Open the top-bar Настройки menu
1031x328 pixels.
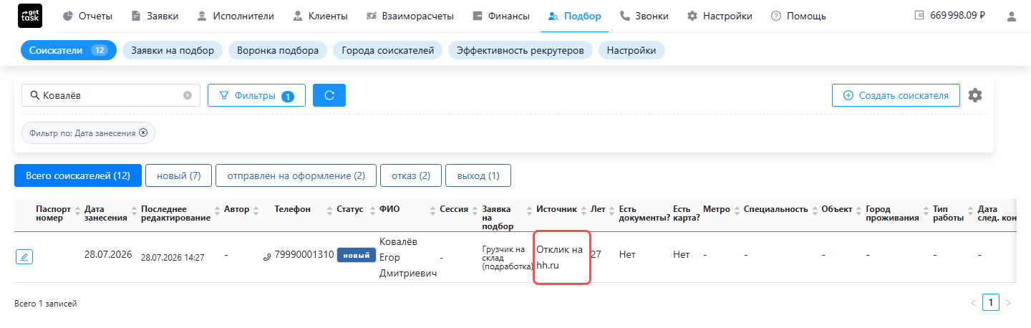[x=720, y=16]
